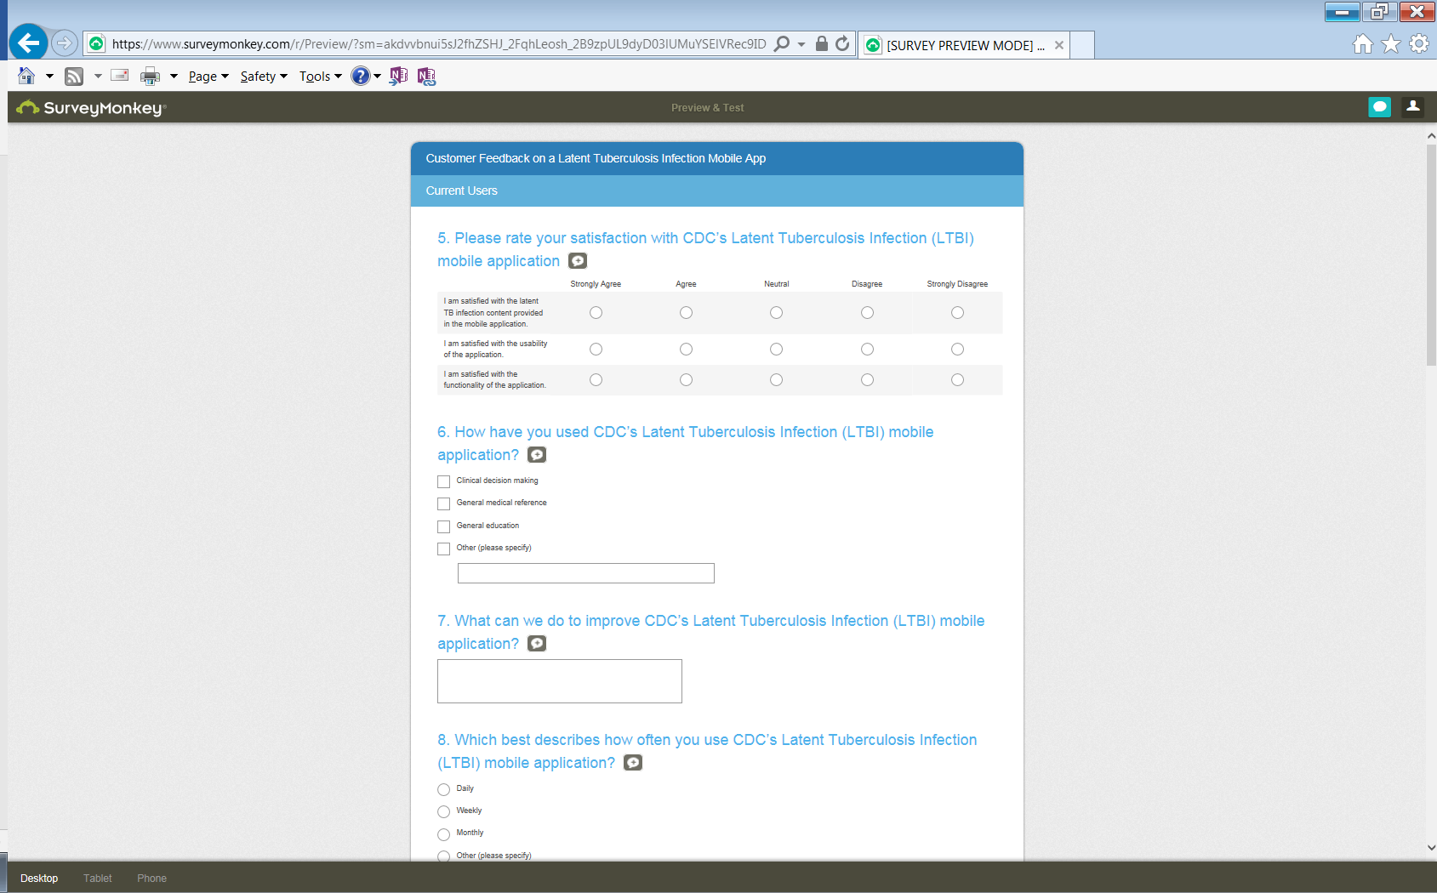Expand the Print dropdown arrow

click(174, 77)
